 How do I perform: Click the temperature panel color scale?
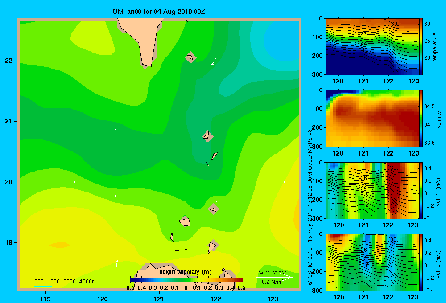pos(421,47)
